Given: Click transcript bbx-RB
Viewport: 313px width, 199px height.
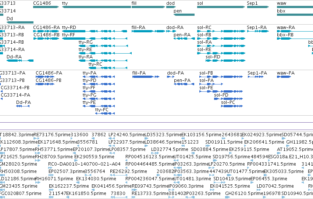Looking at the screenshot, I should [295, 39].
